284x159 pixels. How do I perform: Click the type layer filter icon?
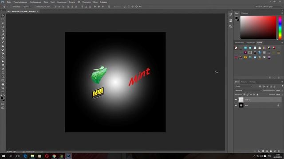267,87
